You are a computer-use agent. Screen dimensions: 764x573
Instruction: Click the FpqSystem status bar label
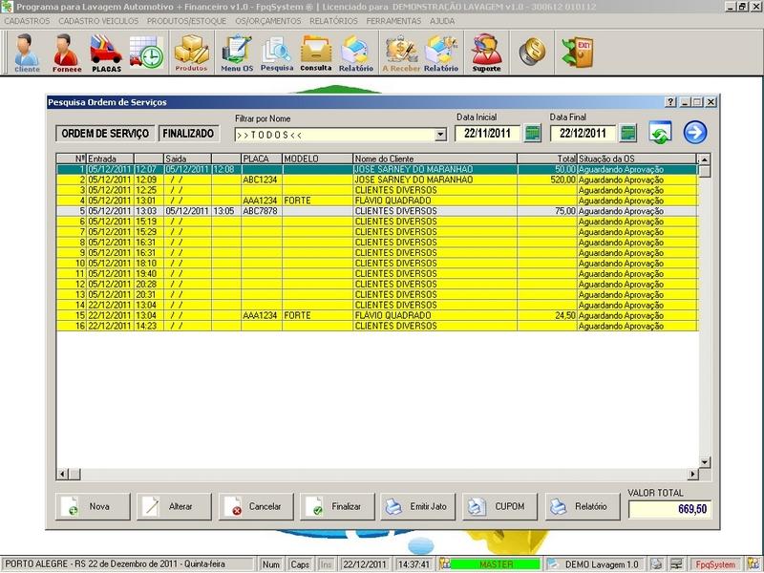coord(715,564)
